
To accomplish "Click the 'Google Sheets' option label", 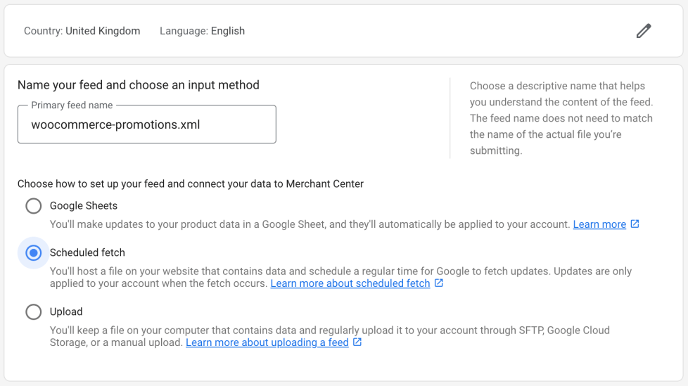I will tap(84, 206).
